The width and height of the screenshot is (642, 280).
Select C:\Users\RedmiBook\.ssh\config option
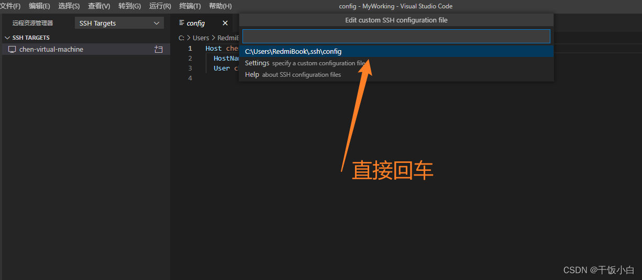tap(396, 51)
